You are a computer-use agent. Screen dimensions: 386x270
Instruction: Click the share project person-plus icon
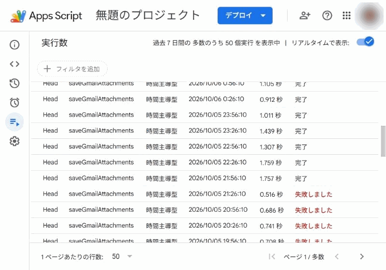tap(305, 15)
